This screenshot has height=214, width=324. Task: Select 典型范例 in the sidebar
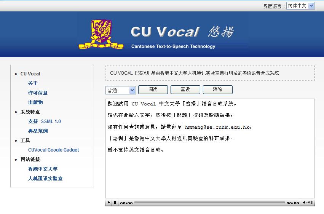coord(38,131)
